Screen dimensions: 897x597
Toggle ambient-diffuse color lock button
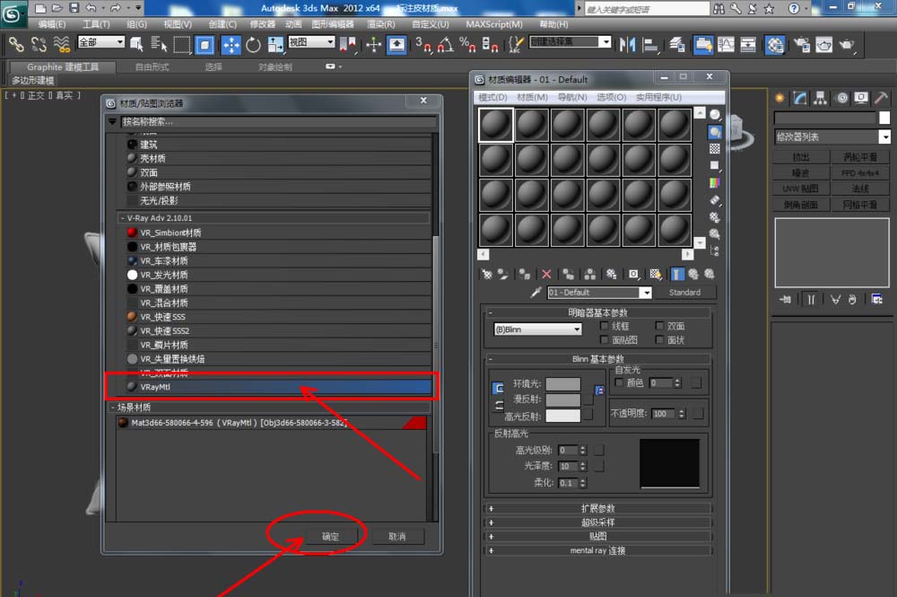[498, 389]
